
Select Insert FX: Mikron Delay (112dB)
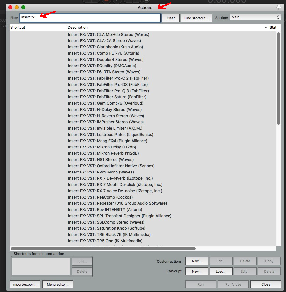[x=102, y=147]
